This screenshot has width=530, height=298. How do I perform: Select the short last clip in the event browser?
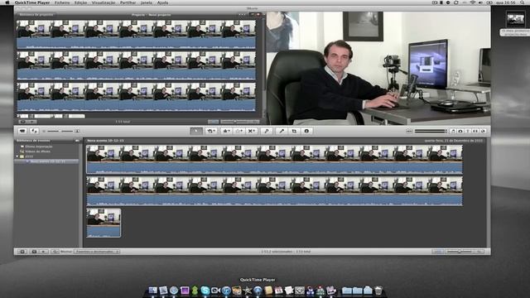(x=104, y=223)
